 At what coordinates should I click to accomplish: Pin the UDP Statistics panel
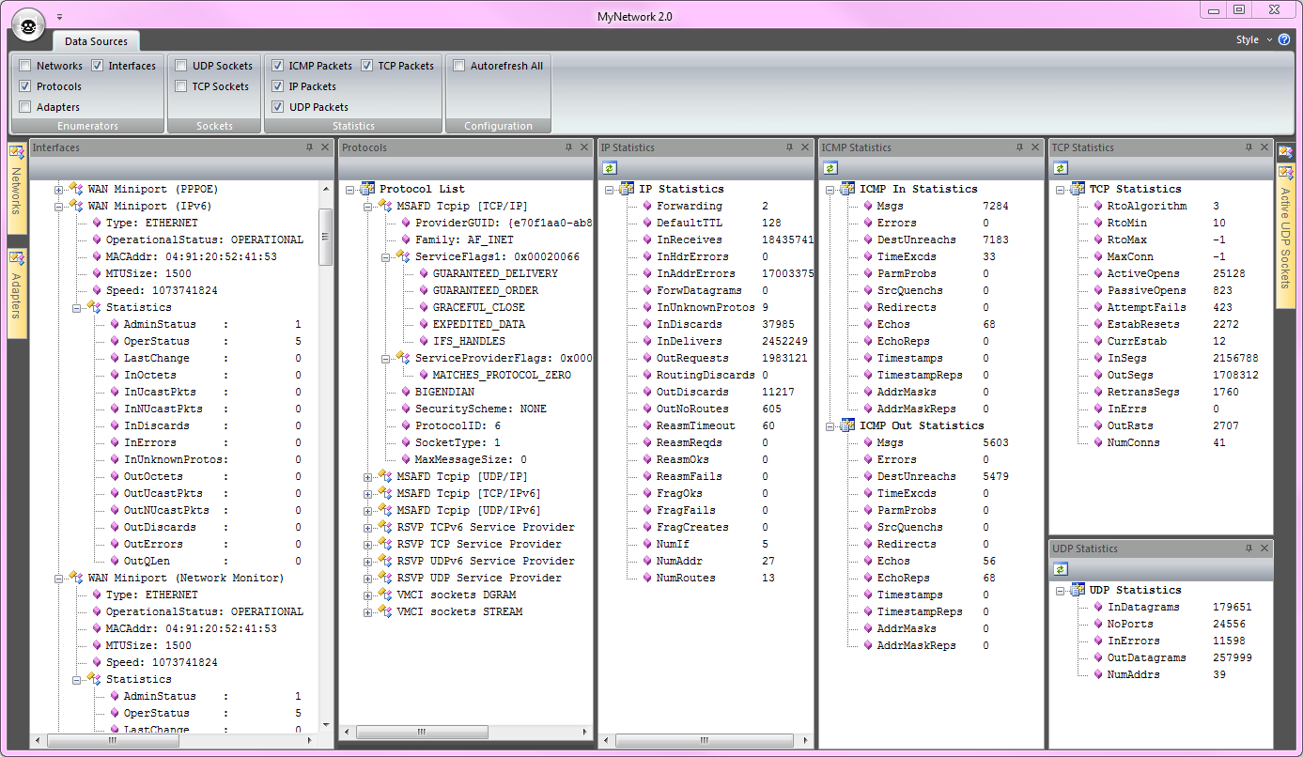pos(1249,548)
